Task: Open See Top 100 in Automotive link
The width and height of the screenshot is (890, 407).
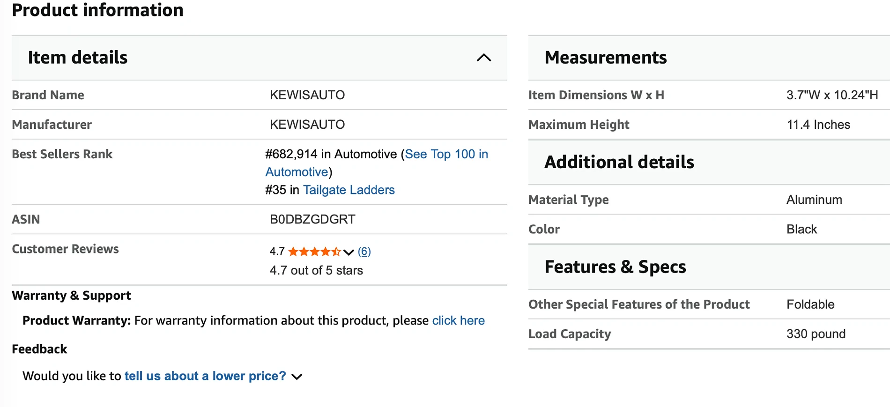Action: (377, 163)
